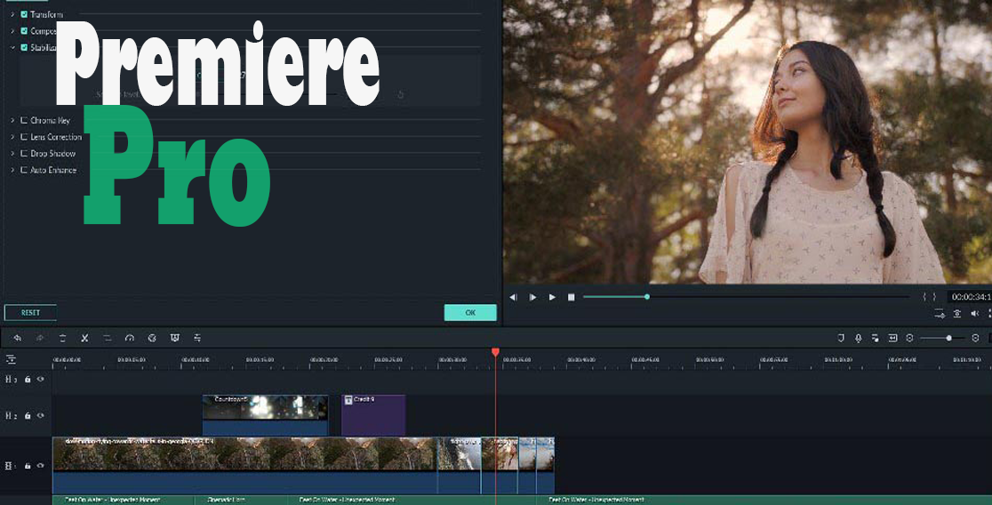Screen dimensions: 992x505
Task: Select the purple Credit 9 title clip
Action: pyautogui.click(x=373, y=415)
